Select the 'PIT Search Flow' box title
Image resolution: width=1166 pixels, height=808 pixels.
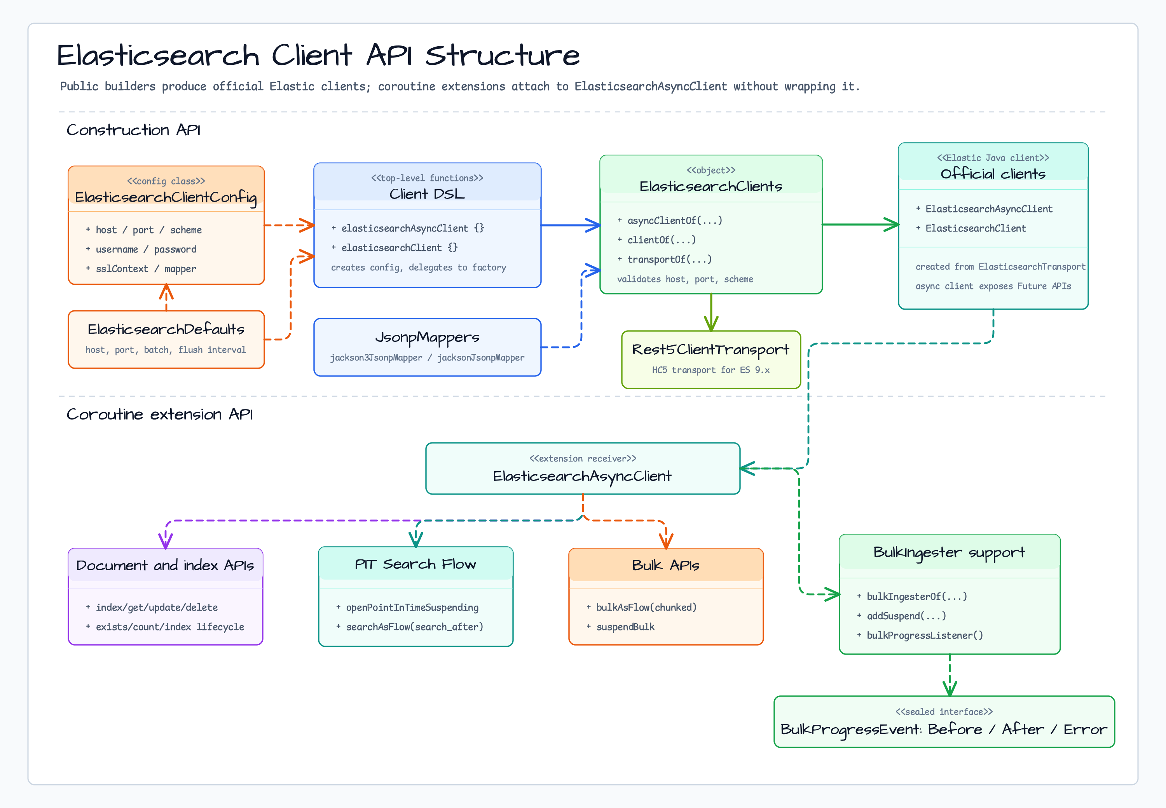(415, 564)
